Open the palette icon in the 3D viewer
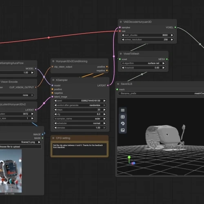This screenshot has width=204, height=204. (x=123, y=124)
